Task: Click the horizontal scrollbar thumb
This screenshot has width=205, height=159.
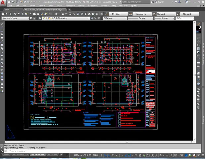Action: click(x=127, y=142)
